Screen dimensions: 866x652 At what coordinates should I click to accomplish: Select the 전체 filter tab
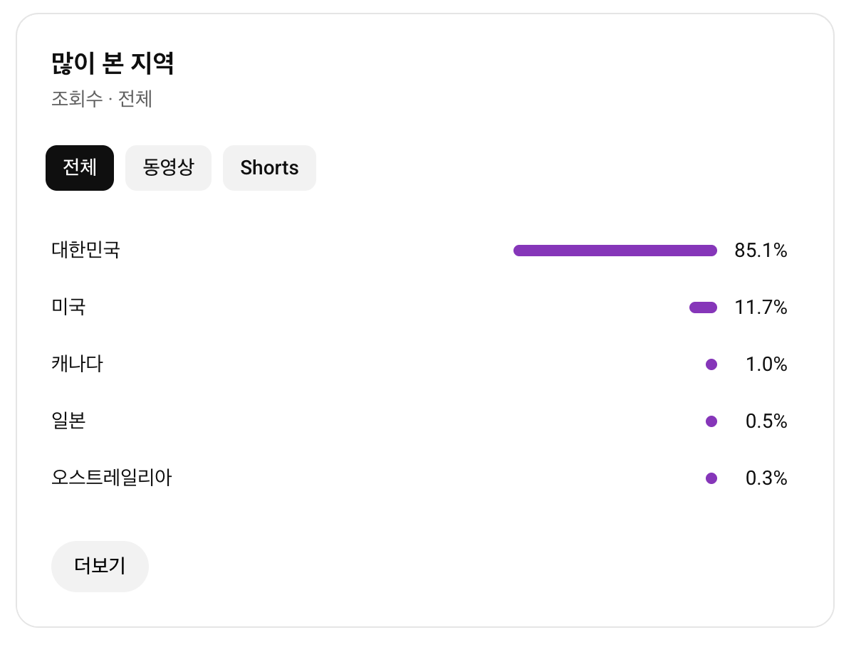[80, 168]
